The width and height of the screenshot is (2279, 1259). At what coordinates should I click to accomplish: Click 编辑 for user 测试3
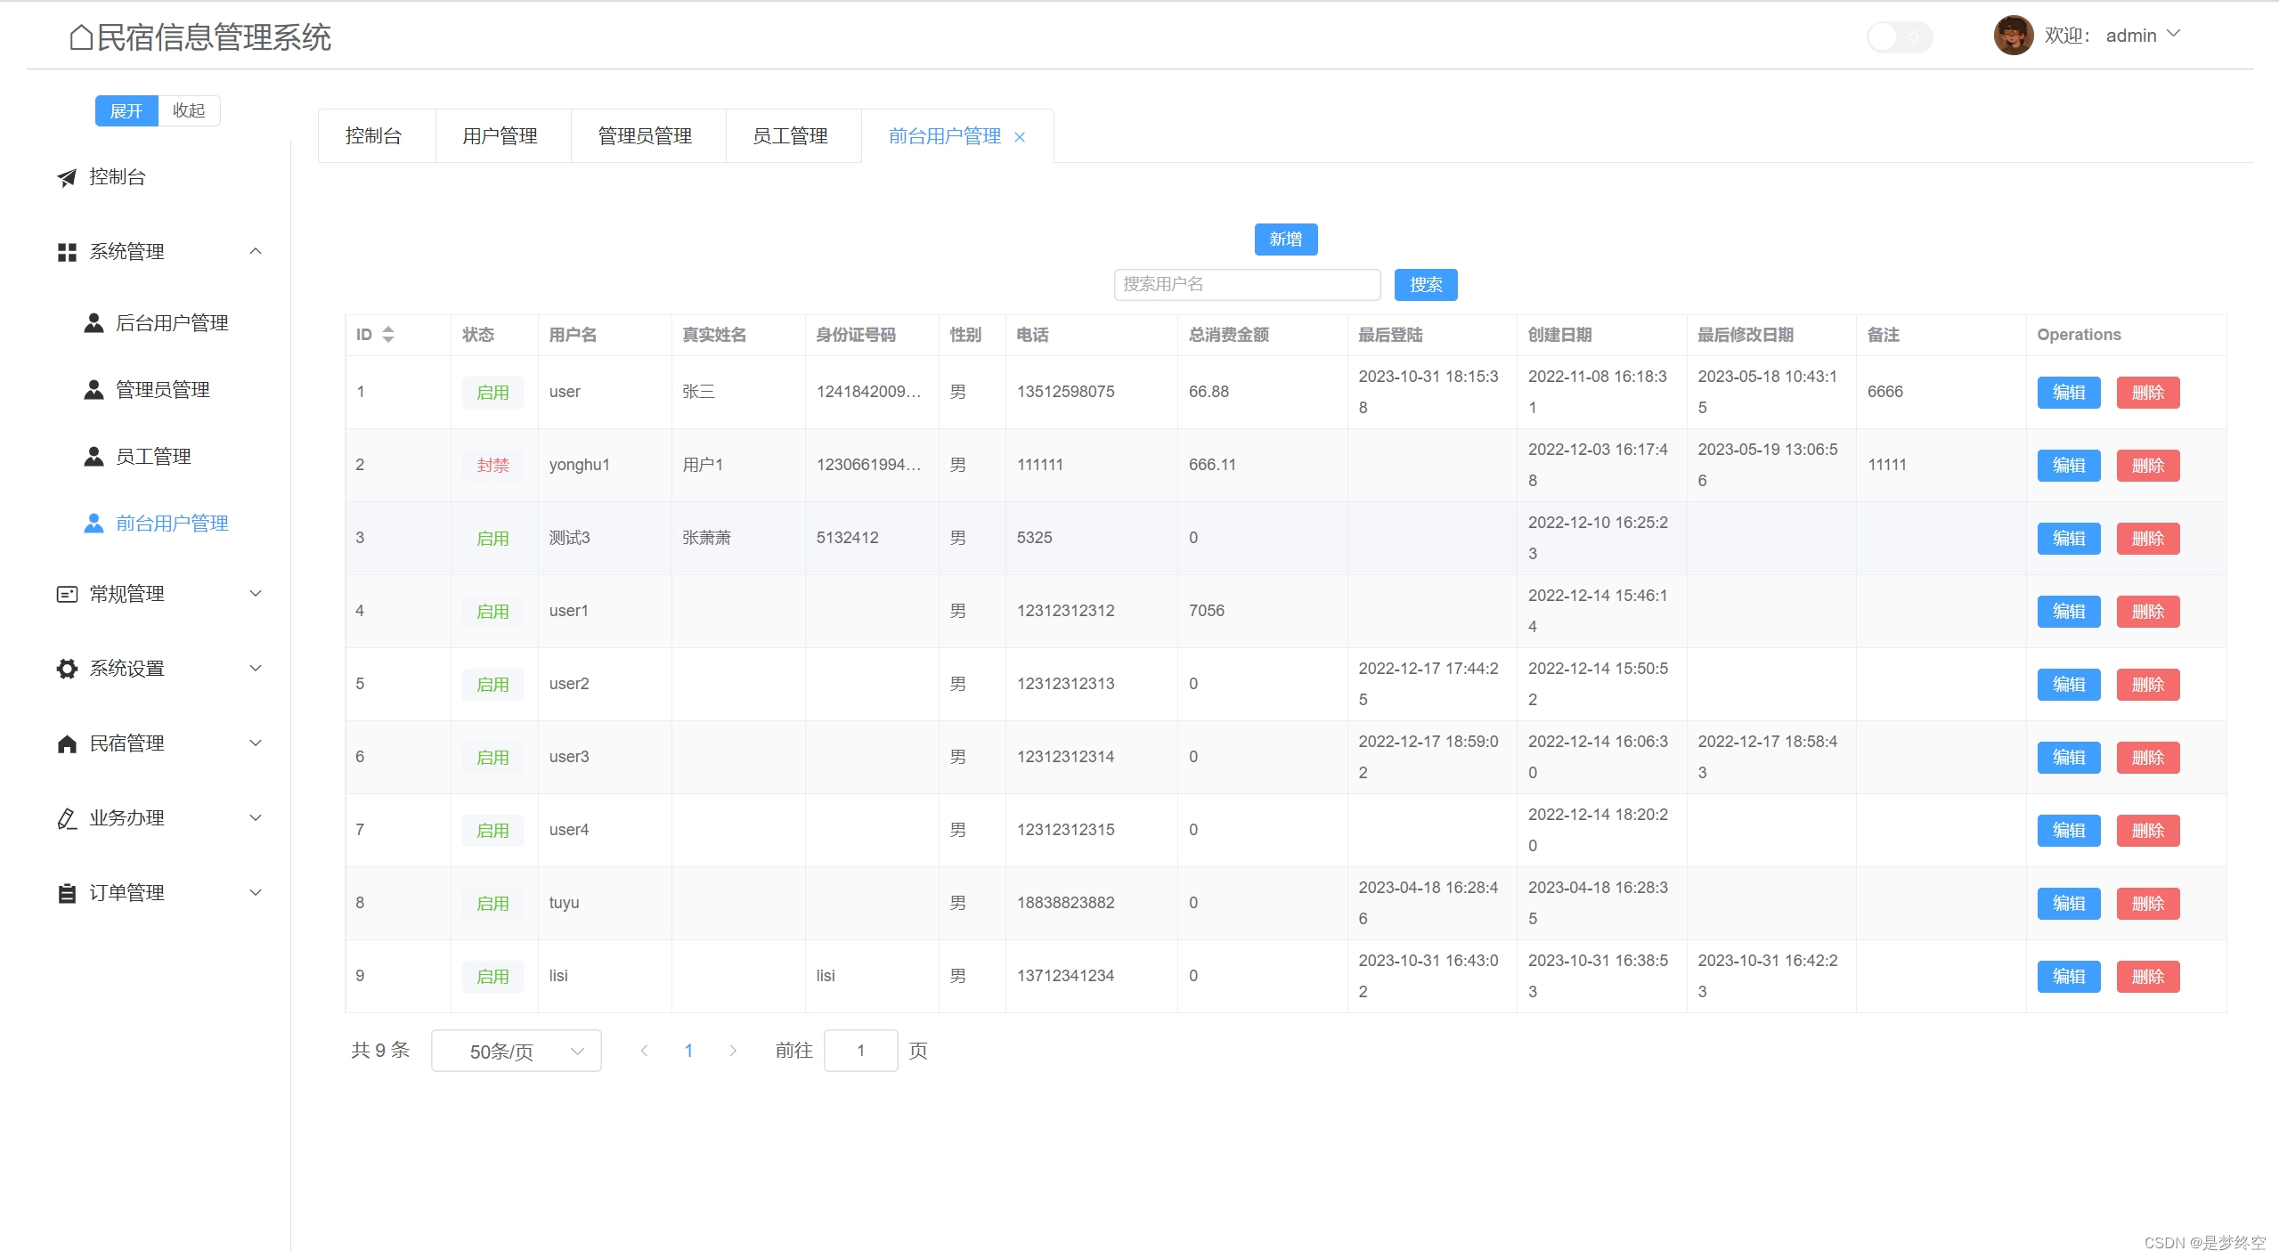(x=2069, y=539)
